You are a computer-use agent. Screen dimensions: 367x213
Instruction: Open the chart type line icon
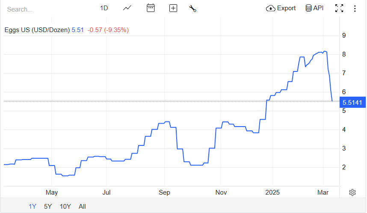127,8
